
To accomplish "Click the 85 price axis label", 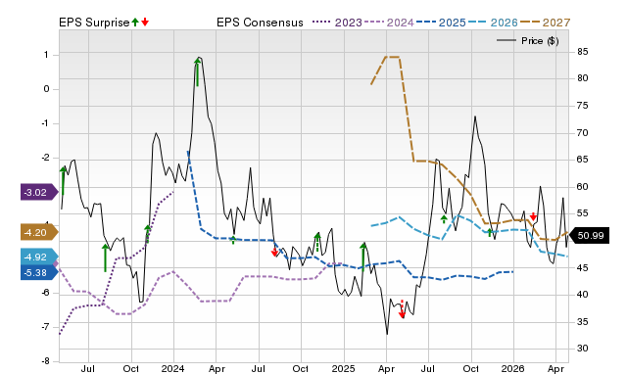I will 583,52.
